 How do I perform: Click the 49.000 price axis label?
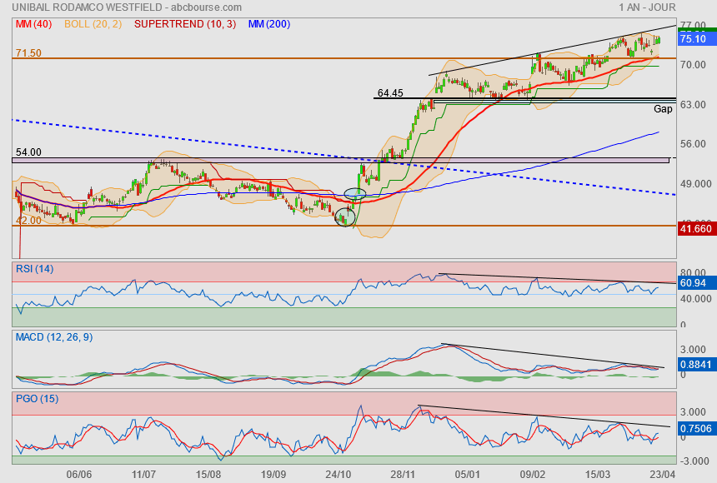click(695, 184)
